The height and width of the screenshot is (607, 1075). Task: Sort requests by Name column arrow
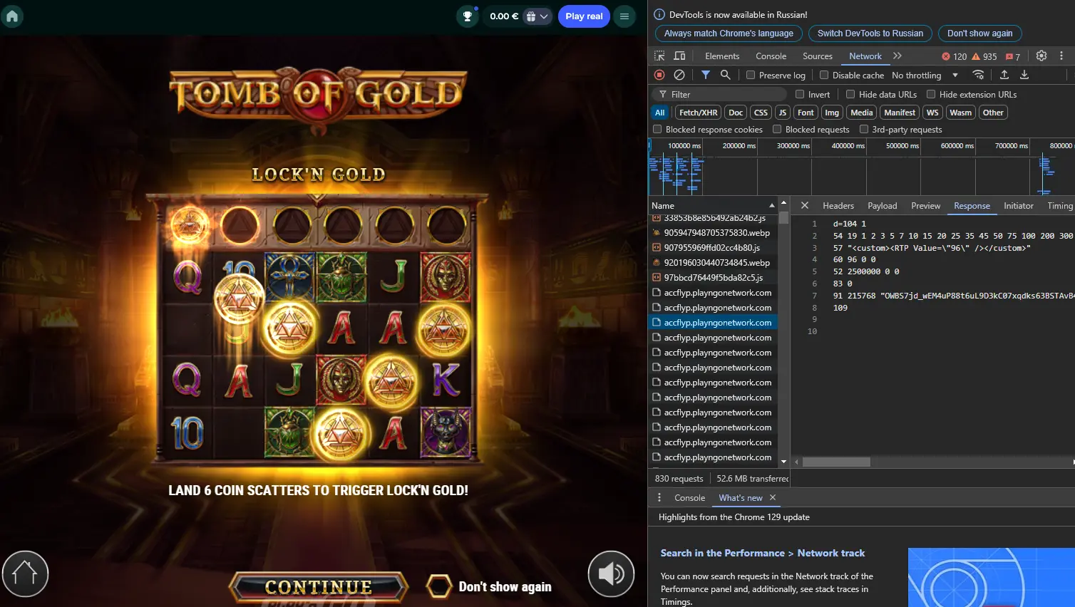771,206
